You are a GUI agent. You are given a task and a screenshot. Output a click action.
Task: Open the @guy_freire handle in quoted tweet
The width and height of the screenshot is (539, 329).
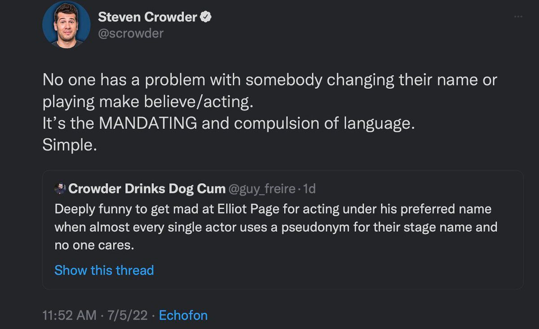point(262,189)
